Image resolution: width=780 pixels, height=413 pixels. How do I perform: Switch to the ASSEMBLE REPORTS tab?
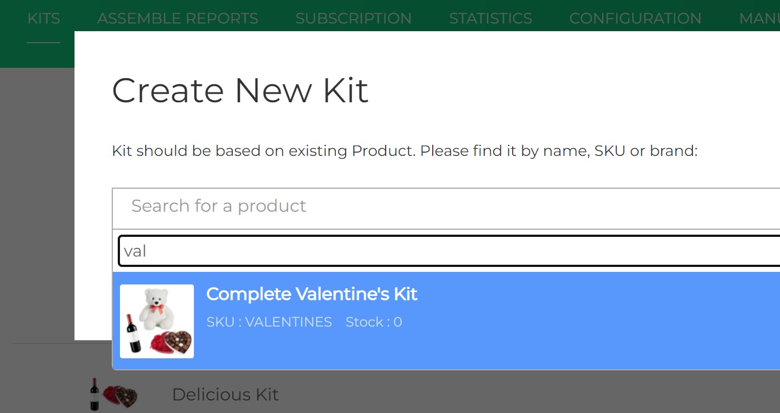[177, 19]
